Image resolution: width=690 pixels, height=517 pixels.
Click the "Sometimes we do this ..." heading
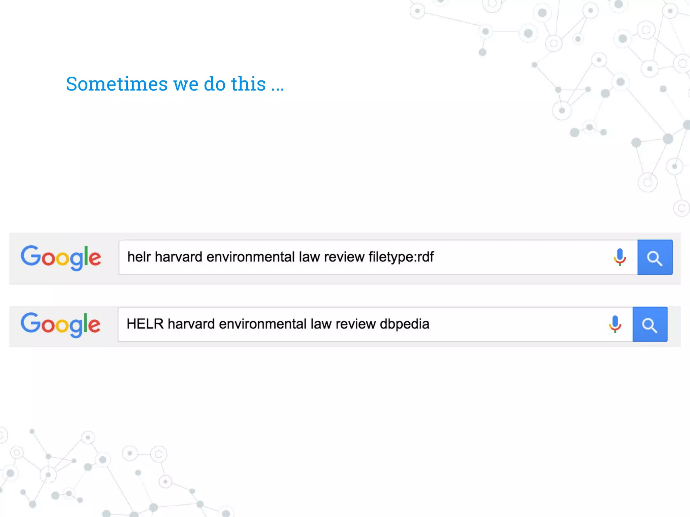175,84
